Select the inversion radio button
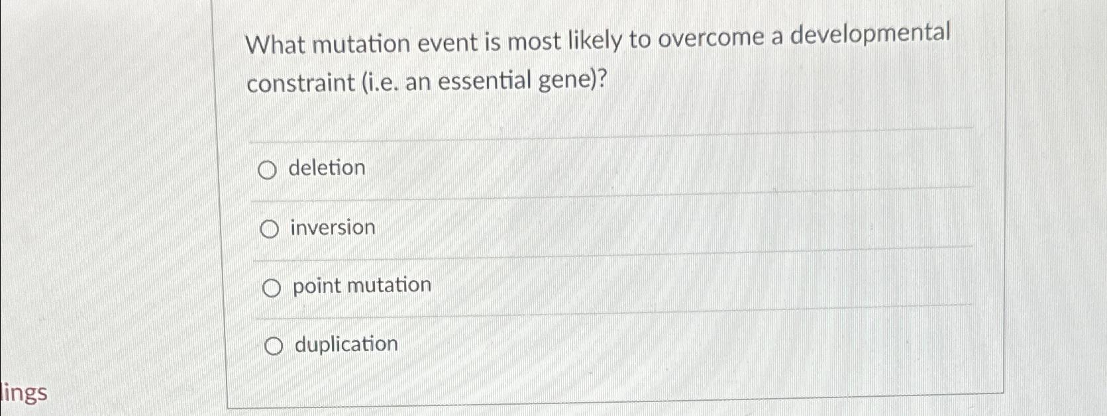The width and height of the screenshot is (1107, 416). (270, 229)
